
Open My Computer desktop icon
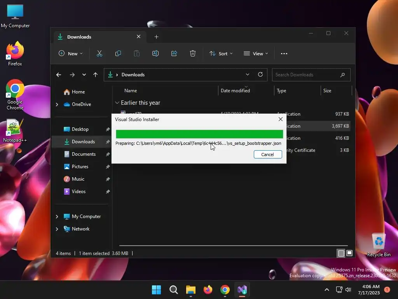point(15,16)
